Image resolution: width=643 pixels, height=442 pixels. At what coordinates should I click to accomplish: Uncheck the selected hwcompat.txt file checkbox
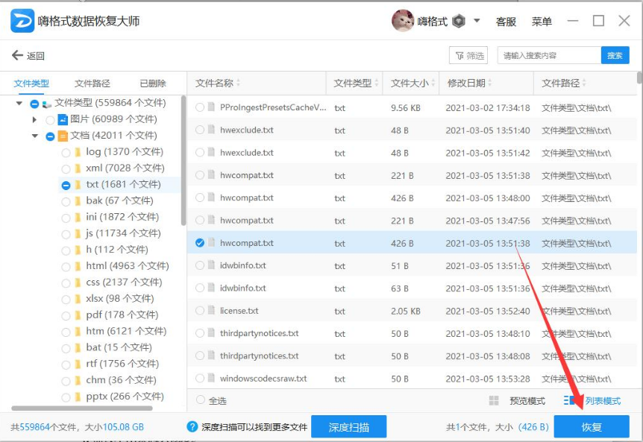200,243
